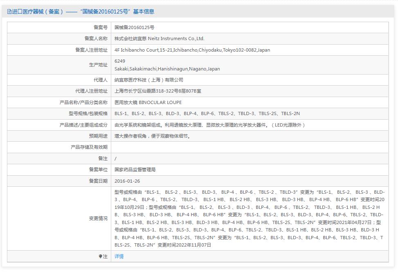This screenshot has width=398, height=274.
Task: Click the empty 产品存储及有效期 value cell
Action: pyautogui.click(x=249, y=147)
